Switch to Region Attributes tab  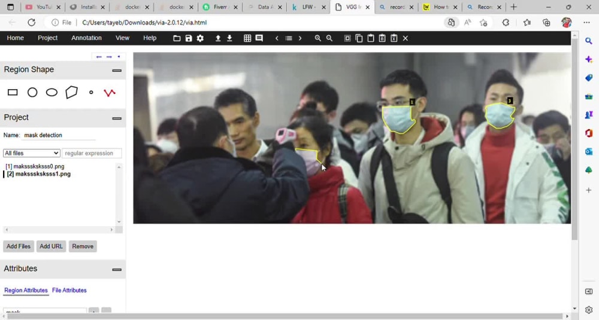click(26, 290)
